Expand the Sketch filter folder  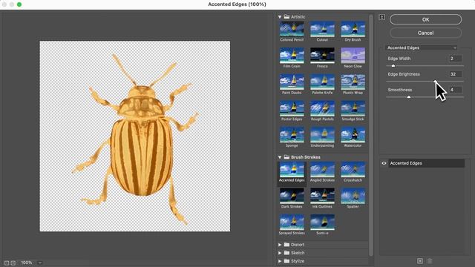pos(280,253)
